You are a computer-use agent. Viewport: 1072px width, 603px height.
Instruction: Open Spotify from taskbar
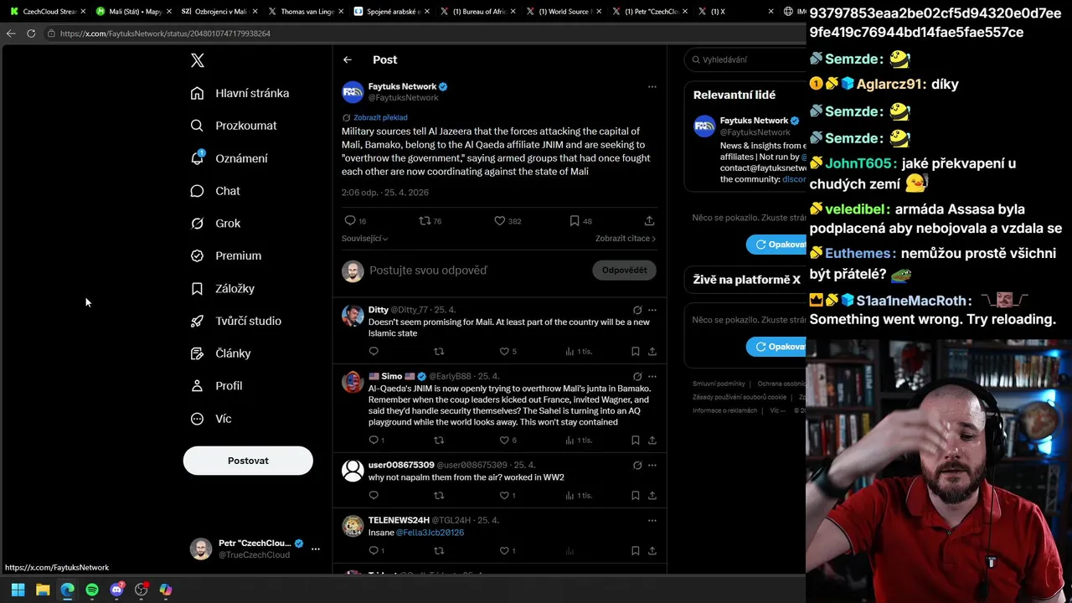pos(92,590)
